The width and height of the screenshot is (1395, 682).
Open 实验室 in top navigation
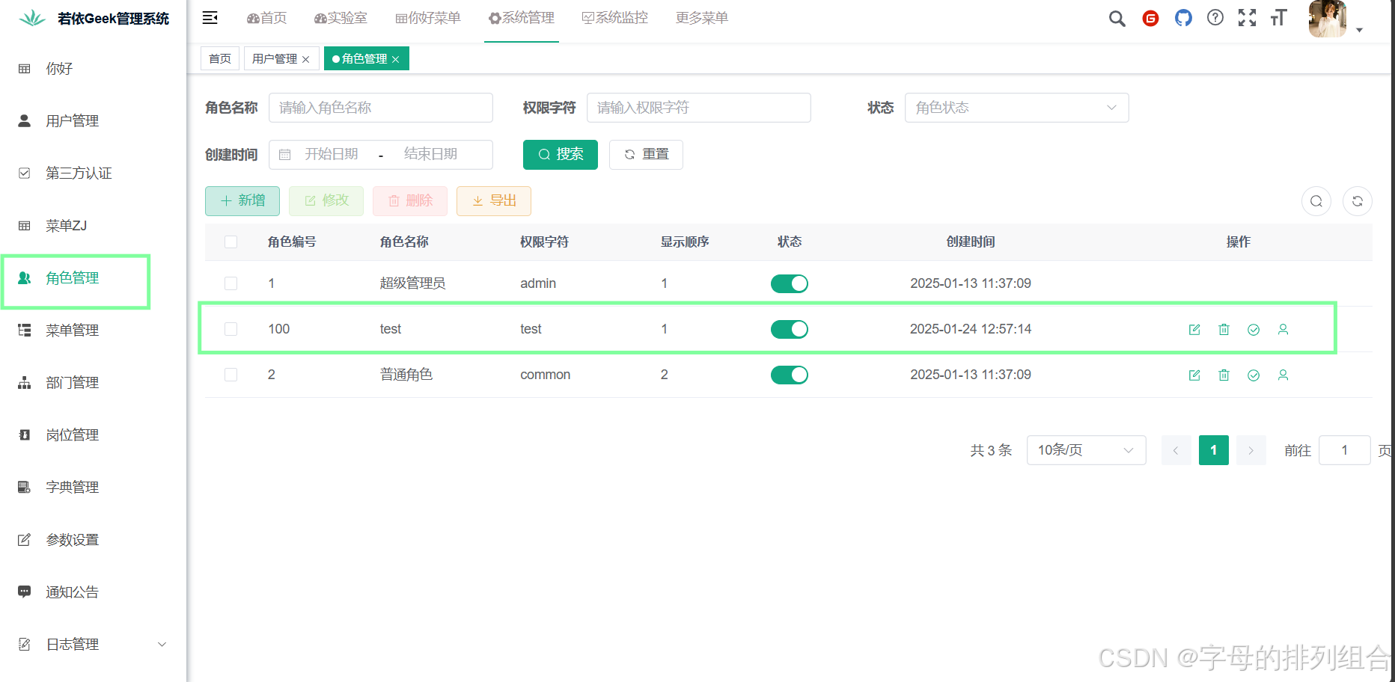pyautogui.click(x=341, y=18)
